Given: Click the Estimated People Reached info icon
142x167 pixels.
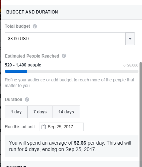Looking at the screenshot, I should click(64, 56).
